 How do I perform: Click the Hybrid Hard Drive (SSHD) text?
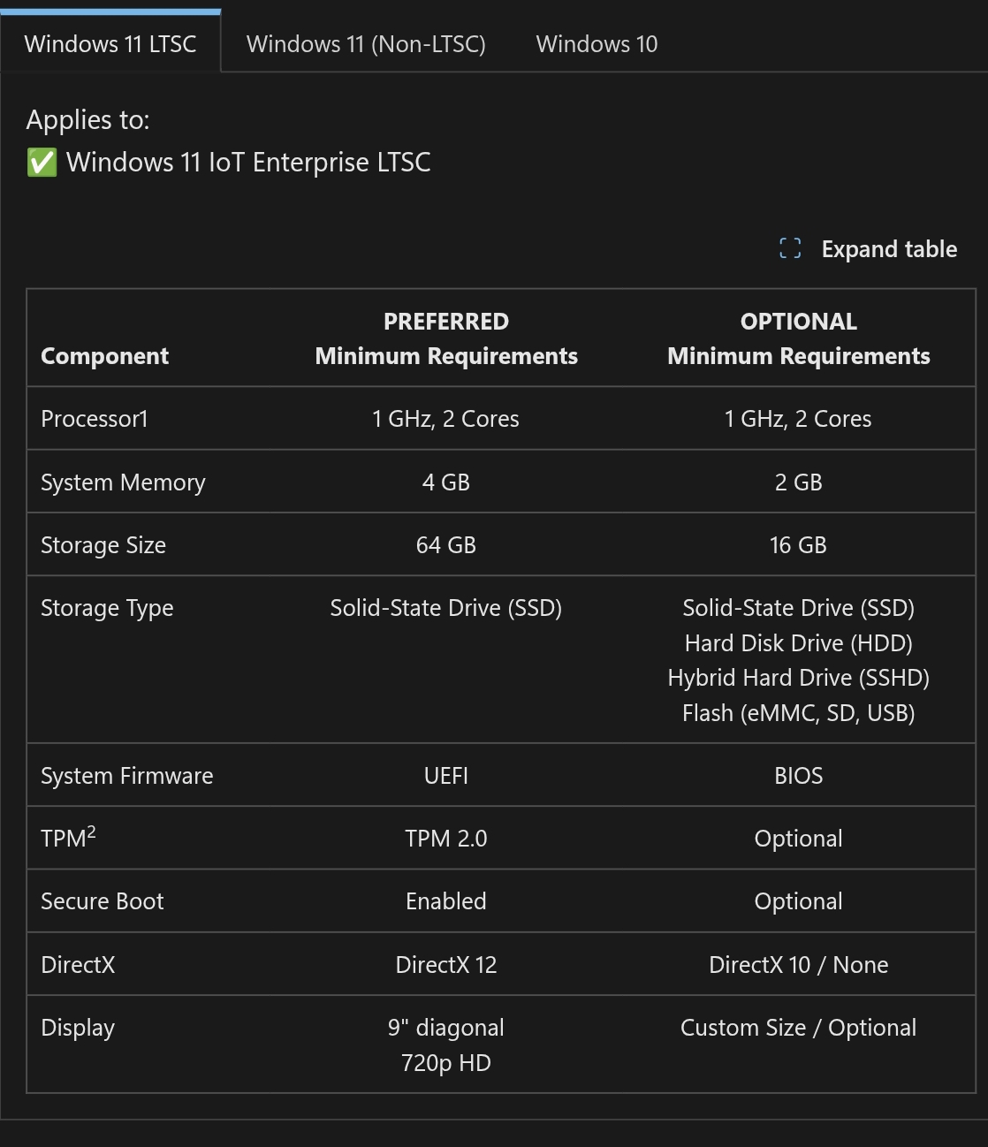(798, 678)
